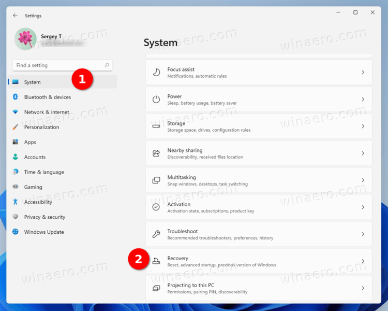Go to Windows Update page
The image size is (388, 311).
click(63, 232)
